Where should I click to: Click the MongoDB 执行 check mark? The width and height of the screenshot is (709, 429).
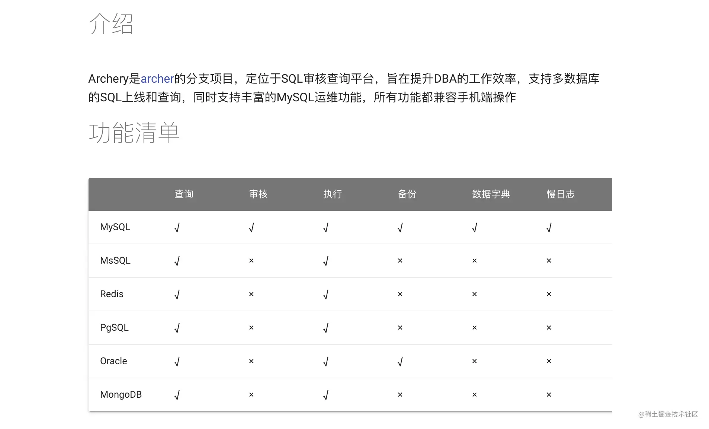coord(326,395)
